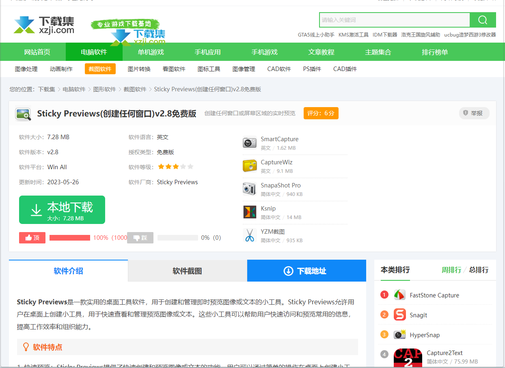Select 图像处理 subcategory
This screenshot has width=505, height=368.
click(26, 69)
